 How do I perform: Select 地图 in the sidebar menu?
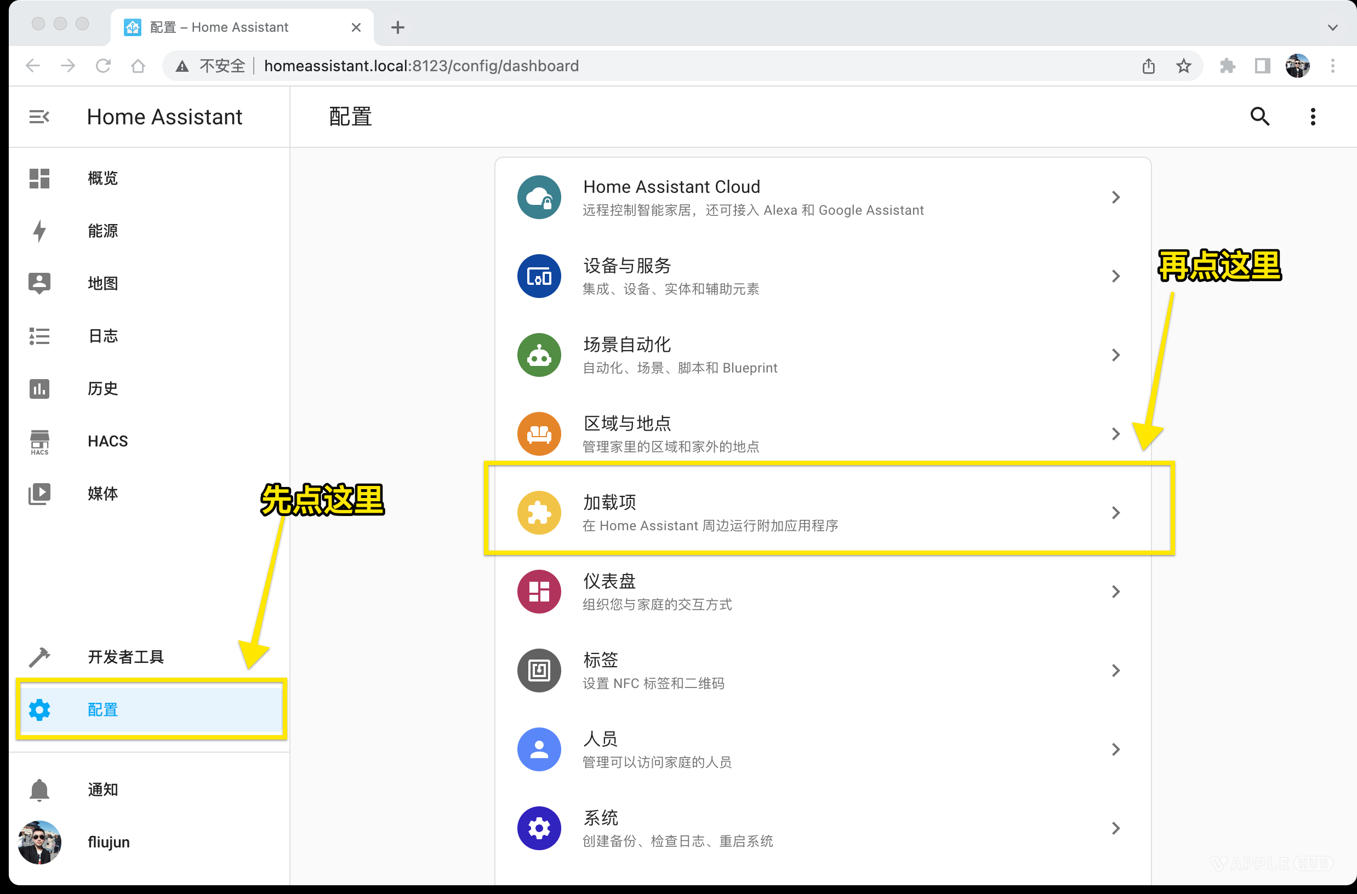pyautogui.click(x=102, y=283)
